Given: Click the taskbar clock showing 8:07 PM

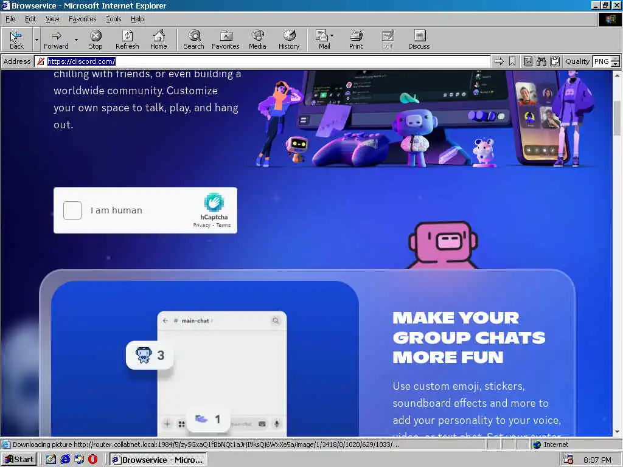Looking at the screenshot, I should pyautogui.click(x=597, y=460).
